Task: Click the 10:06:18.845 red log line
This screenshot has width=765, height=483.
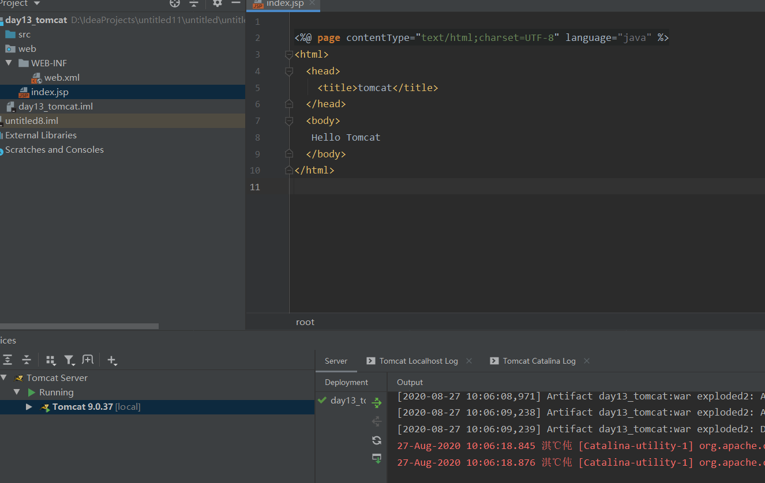Action: [x=581, y=446]
